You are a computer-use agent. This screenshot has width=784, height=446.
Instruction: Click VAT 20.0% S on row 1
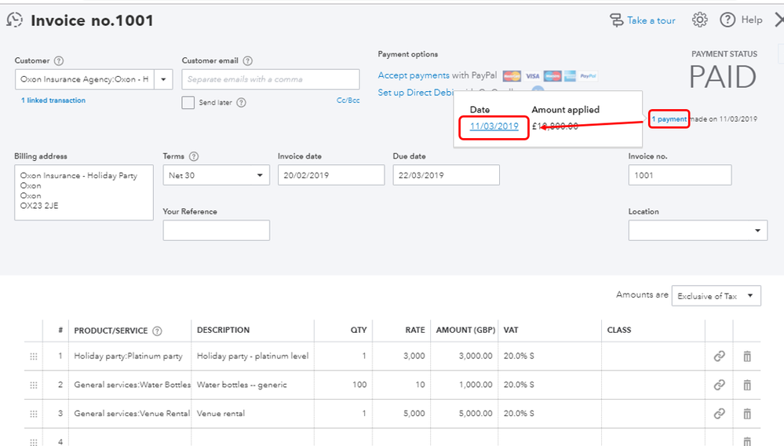pos(549,356)
